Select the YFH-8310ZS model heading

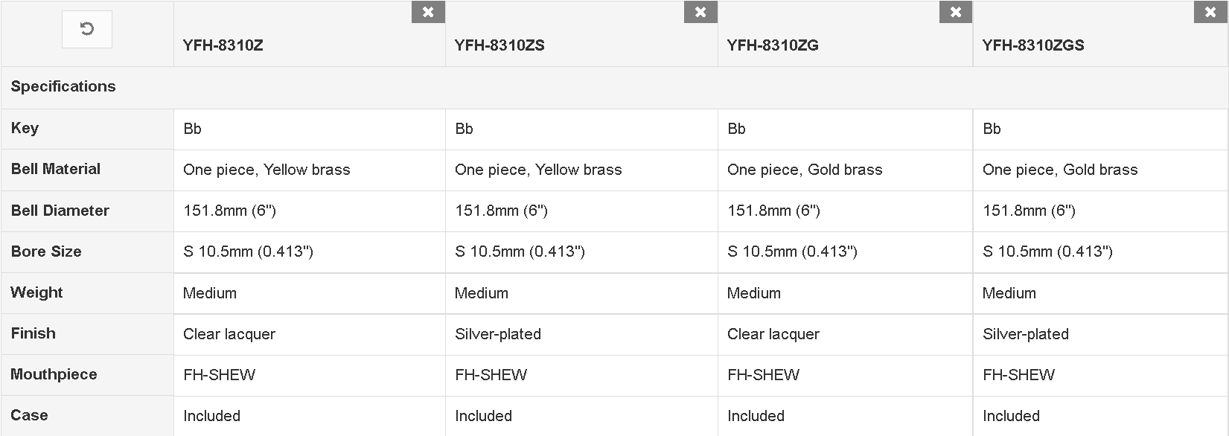pos(499,45)
